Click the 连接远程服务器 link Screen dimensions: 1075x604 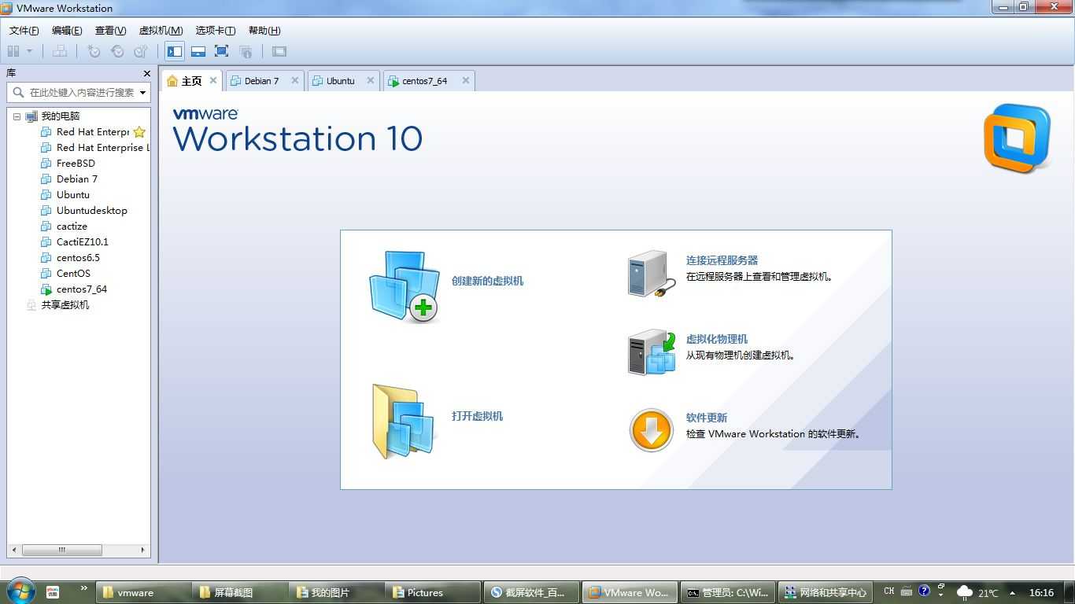(722, 260)
